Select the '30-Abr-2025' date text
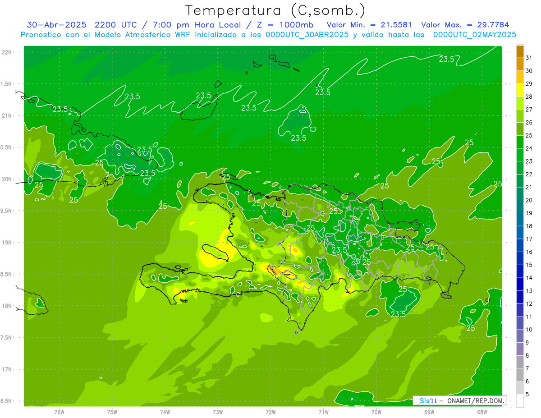This screenshot has width=541, height=418. [56, 25]
